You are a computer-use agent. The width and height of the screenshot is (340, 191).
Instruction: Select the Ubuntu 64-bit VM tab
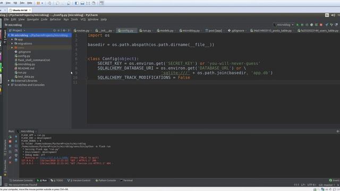pyautogui.click(x=20, y=10)
